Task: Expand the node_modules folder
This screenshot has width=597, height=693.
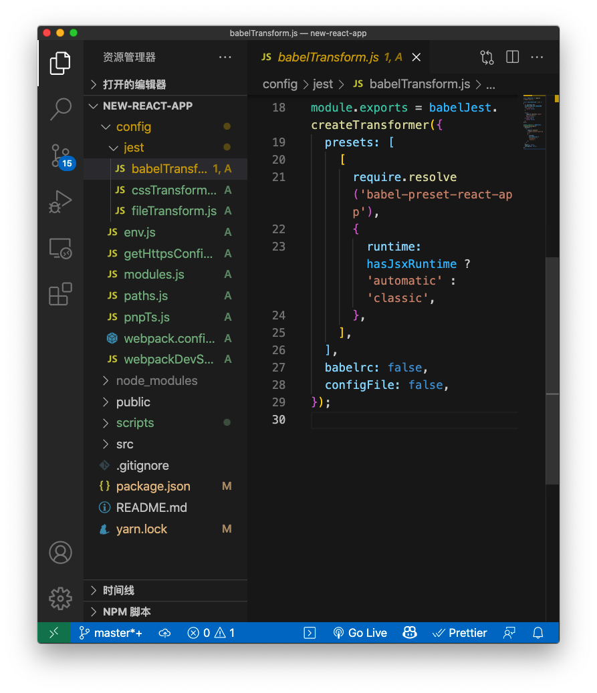Action: coord(156,381)
